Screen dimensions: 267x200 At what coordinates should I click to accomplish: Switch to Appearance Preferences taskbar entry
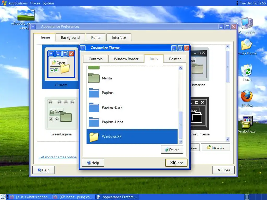[117, 197]
